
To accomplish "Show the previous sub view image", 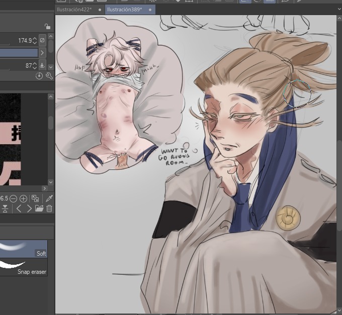I will pos(19,208).
